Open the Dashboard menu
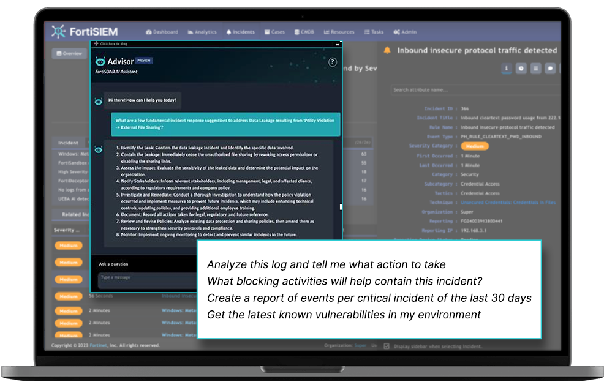The width and height of the screenshot is (604, 390). point(162,32)
